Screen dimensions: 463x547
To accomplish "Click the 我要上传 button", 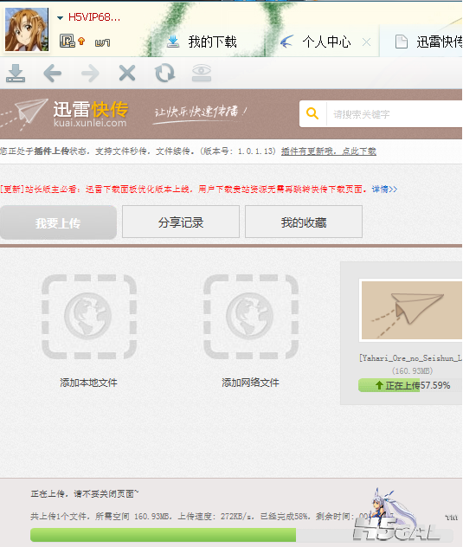I will (x=58, y=222).
